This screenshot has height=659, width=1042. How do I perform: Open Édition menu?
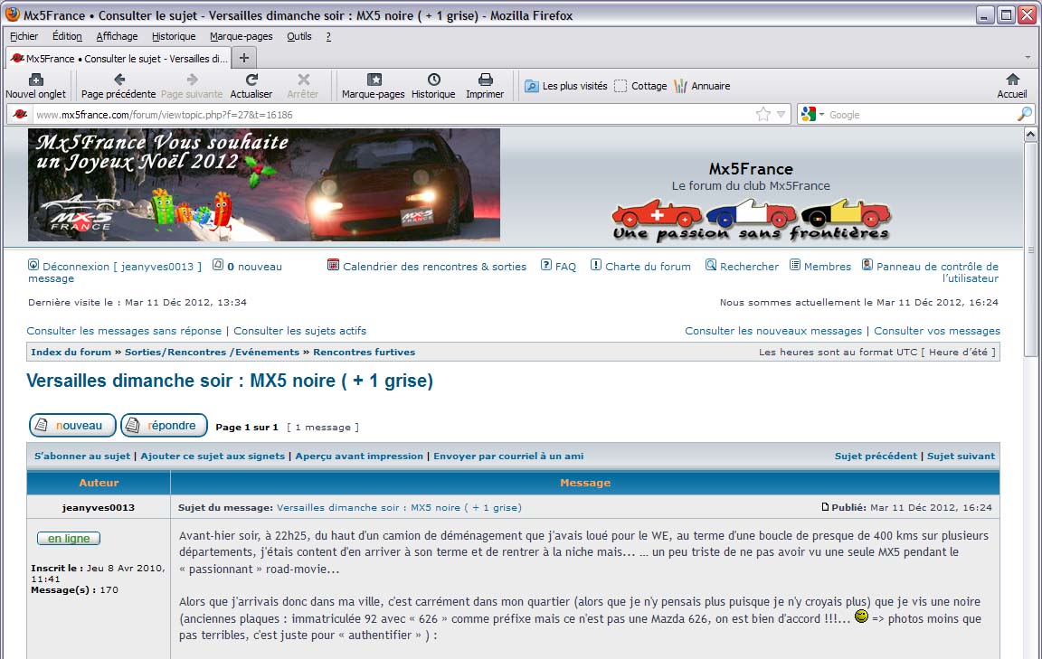(67, 36)
